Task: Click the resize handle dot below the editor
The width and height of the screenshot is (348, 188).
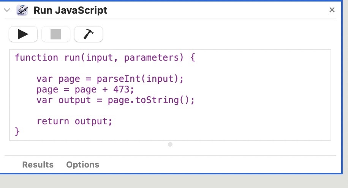Action: tap(170, 144)
